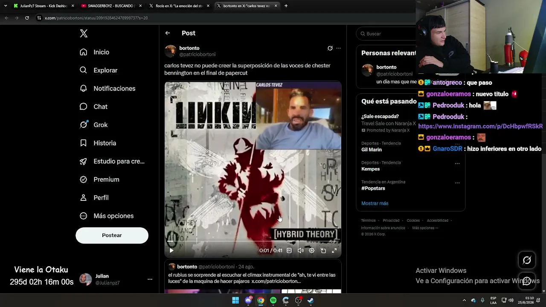Open Steam from the taskbar

coord(311,300)
